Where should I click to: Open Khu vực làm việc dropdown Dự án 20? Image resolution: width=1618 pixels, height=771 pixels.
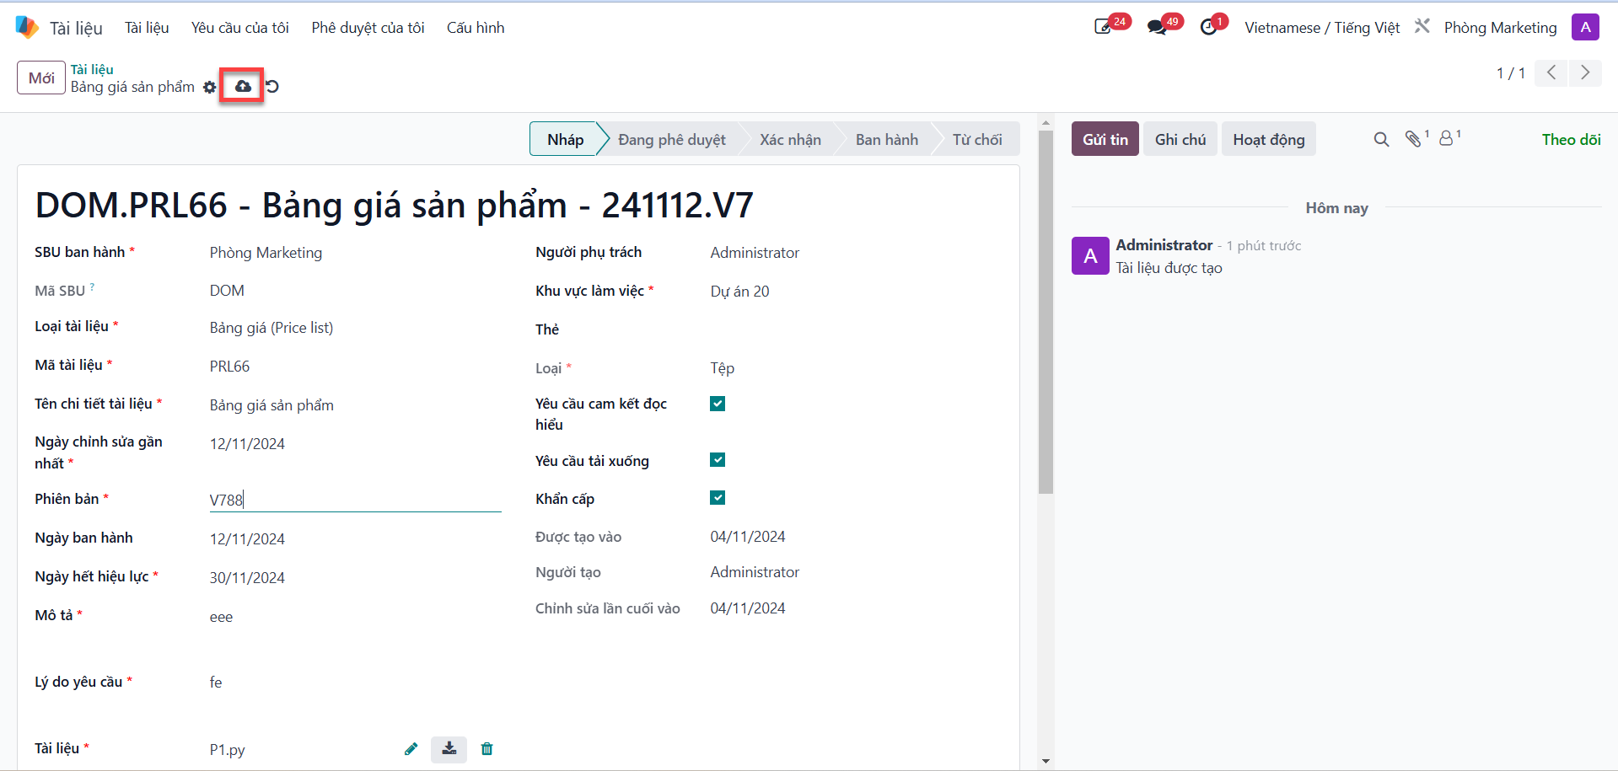(x=856, y=292)
